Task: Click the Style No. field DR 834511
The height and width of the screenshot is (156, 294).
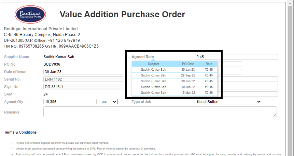Action: pos(83,87)
